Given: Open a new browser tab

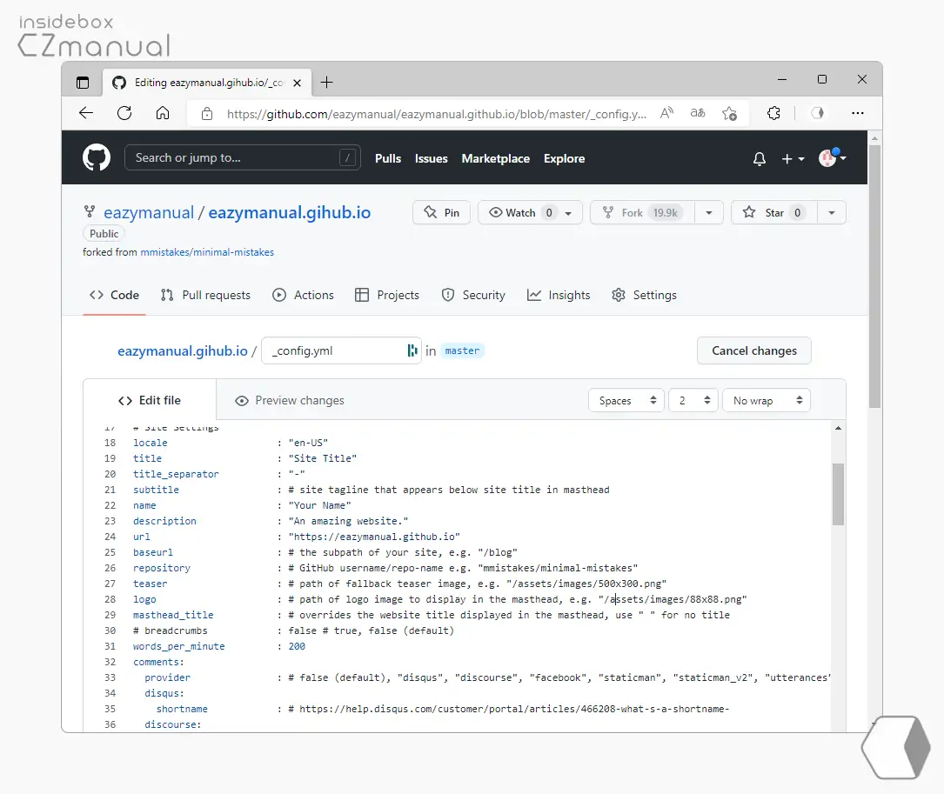Looking at the screenshot, I should coord(327,83).
